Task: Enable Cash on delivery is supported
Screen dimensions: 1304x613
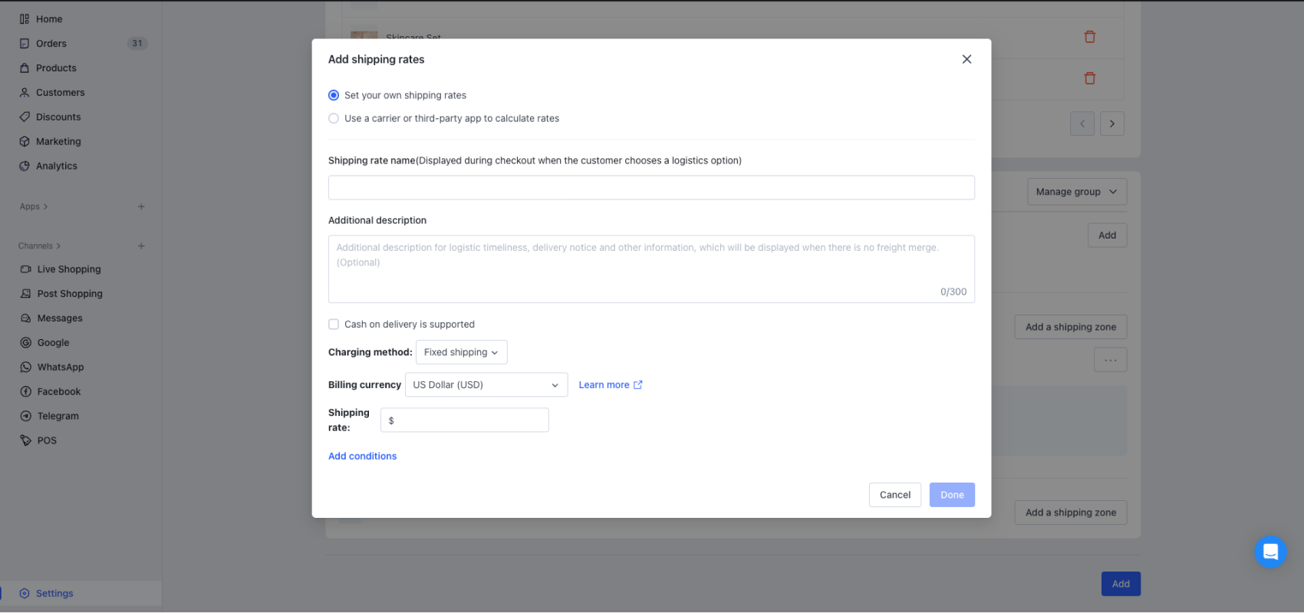Action: (334, 325)
